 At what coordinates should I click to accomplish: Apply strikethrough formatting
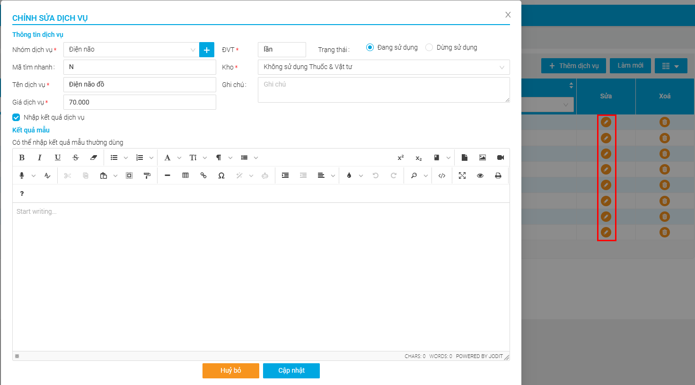point(76,157)
